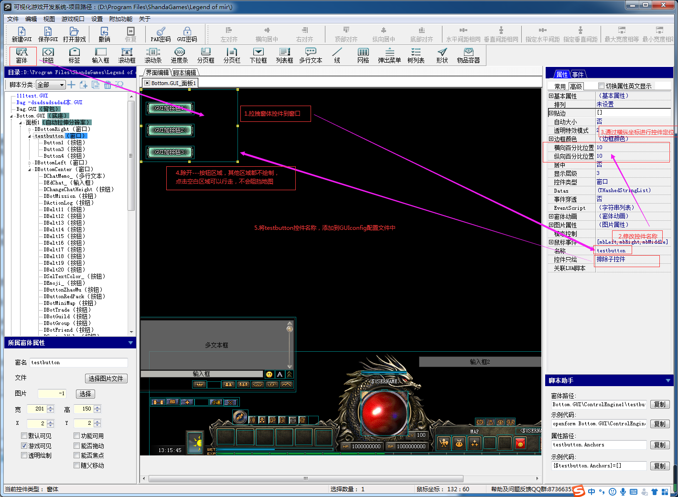This screenshot has width=678, height=497.
Task: Click the plus add-script icon
Action: [x=72, y=85]
